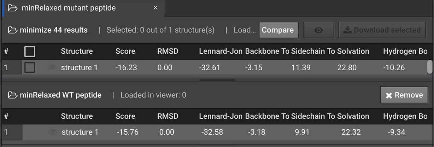Toggle eye icon for mutant structure 1

click(x=52, y=67)
